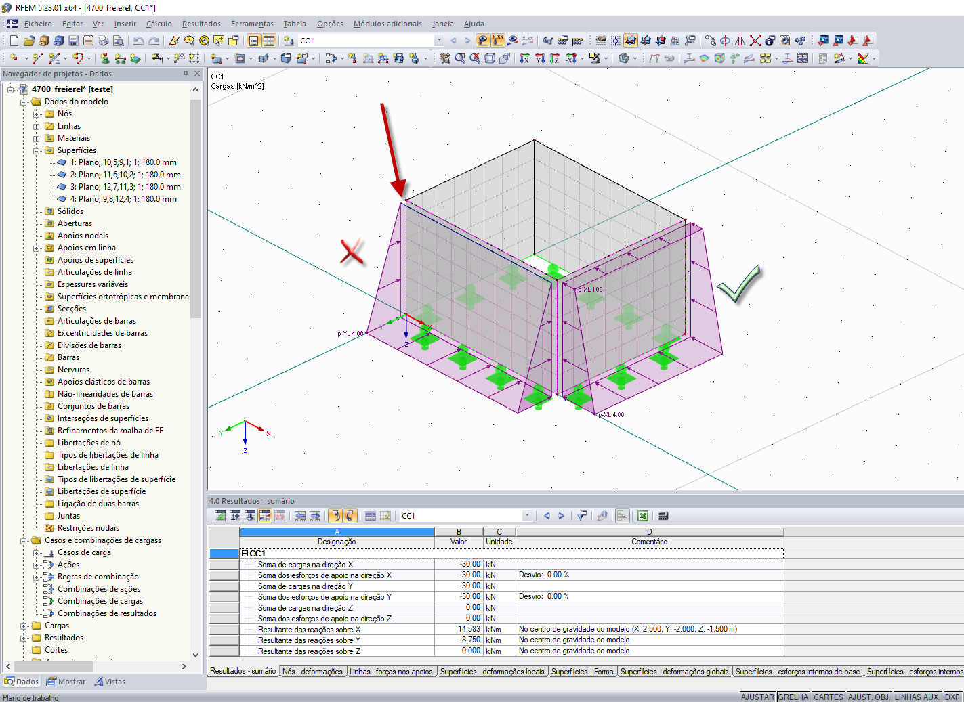Expand the Apoios em linha tree node
The height and width of the screenshot is (702, 964).
[x=37, y=248]
